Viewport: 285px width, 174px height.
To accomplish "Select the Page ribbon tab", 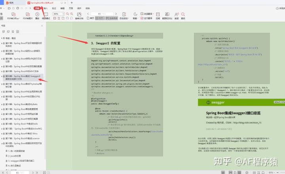I will [71, 8].
